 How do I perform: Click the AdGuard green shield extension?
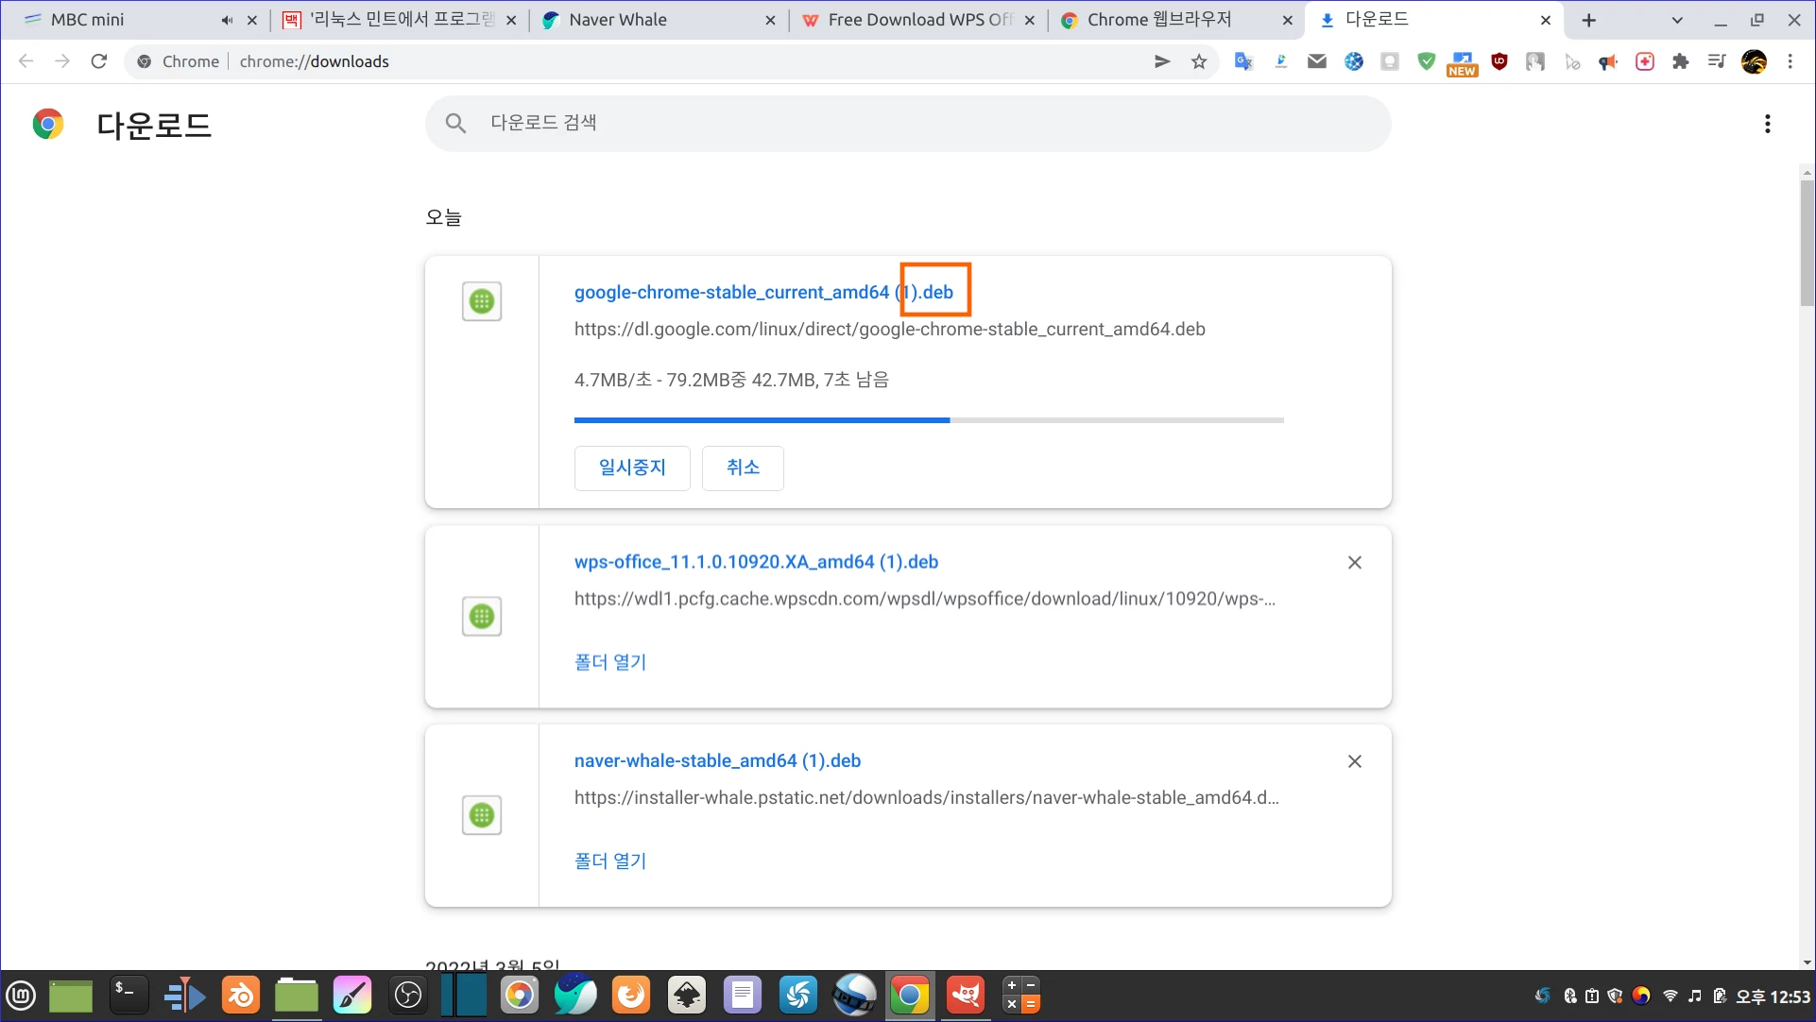[x=1427, y=61]
